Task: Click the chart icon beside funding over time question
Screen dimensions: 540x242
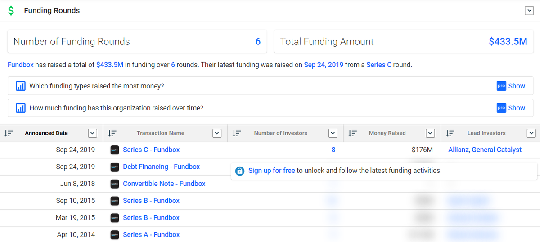Action: (20, 108)
